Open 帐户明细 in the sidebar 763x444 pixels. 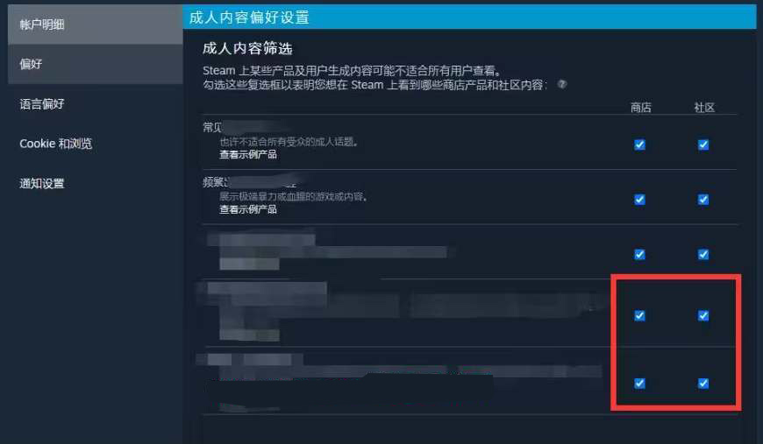point(96,25)
